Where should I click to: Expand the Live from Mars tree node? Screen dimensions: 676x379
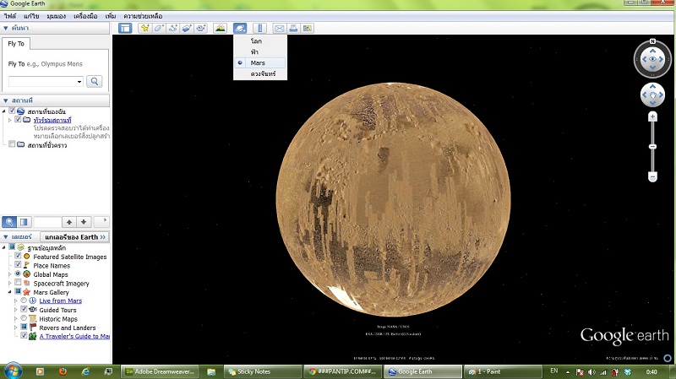pyautogui.click(x=15, y=301)
